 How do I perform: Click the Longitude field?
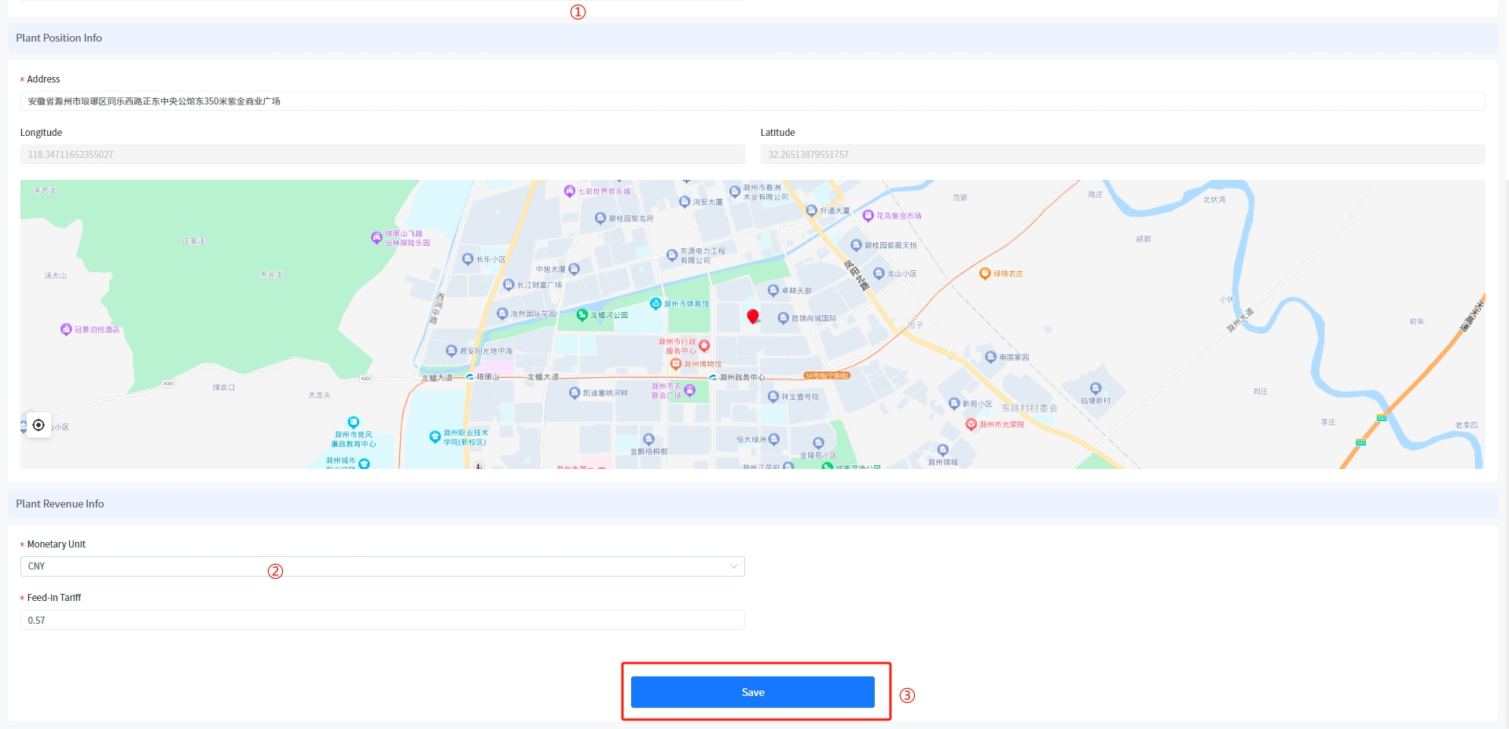pos(382,155)
